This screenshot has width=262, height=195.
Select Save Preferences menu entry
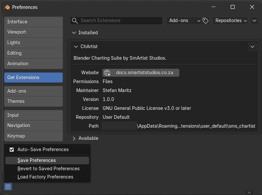[47, 160]
